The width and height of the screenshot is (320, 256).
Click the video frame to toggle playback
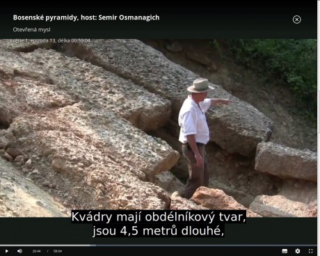click(x=159, y=128)
